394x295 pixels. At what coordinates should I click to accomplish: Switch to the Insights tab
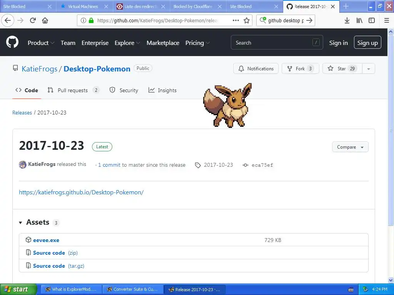pos(162,90)
